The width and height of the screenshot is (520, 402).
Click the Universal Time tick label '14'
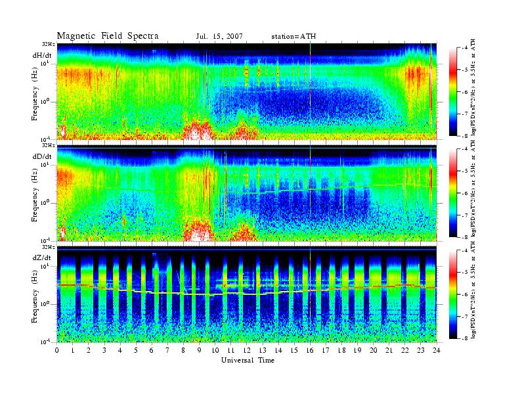[278, 350]
